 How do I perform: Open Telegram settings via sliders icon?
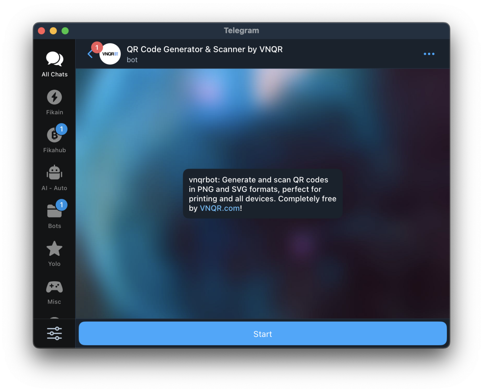54,333
